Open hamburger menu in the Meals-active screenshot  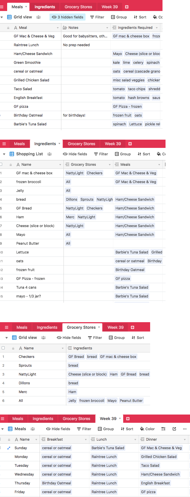[2, 7]
